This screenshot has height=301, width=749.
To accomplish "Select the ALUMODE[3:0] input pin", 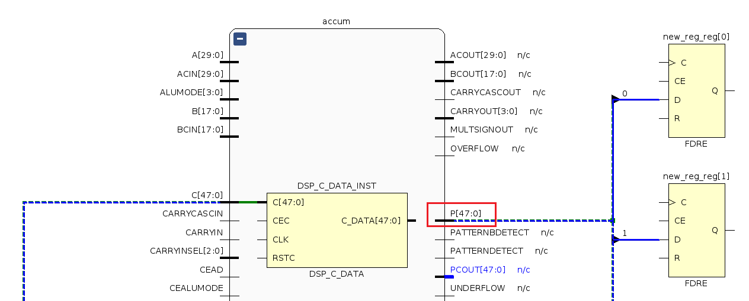I will pos(191,92).
